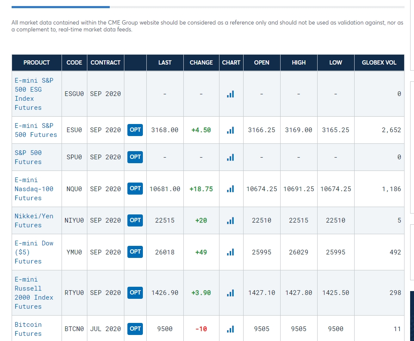Open OPT for Russell 2000 Index Futures
414x341 pixels.
pyautogui.click(x=135, y=293)
